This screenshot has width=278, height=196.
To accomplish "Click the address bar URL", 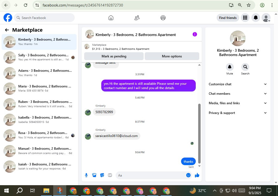I will [x=83, y=5].
